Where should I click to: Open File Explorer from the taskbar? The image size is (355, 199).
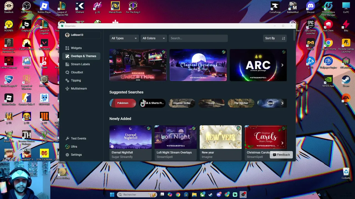(194, 195)
